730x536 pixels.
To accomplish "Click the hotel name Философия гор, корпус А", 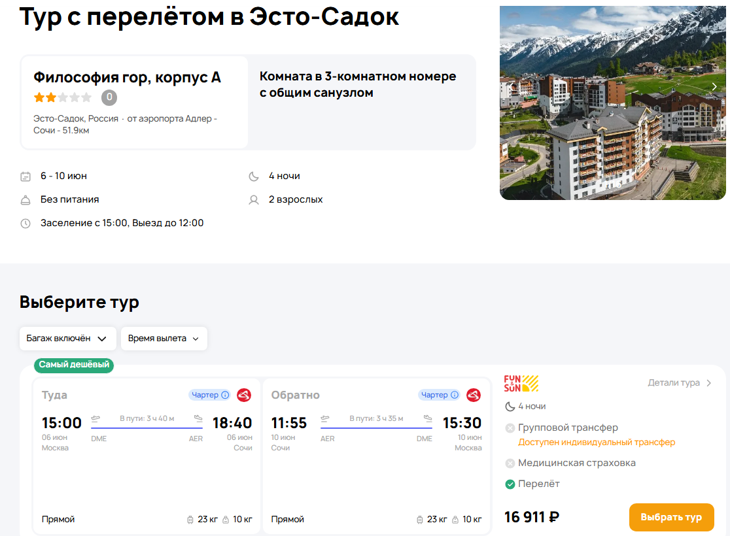I will (x=127, y=77).
